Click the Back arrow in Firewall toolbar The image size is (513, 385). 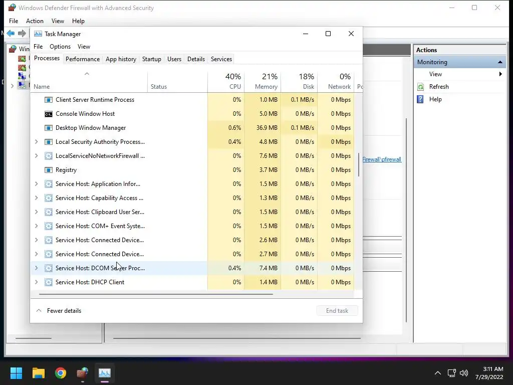[11, 33]
